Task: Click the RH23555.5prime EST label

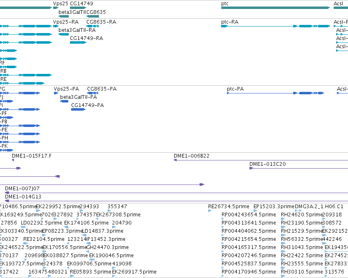Action: 302,264
